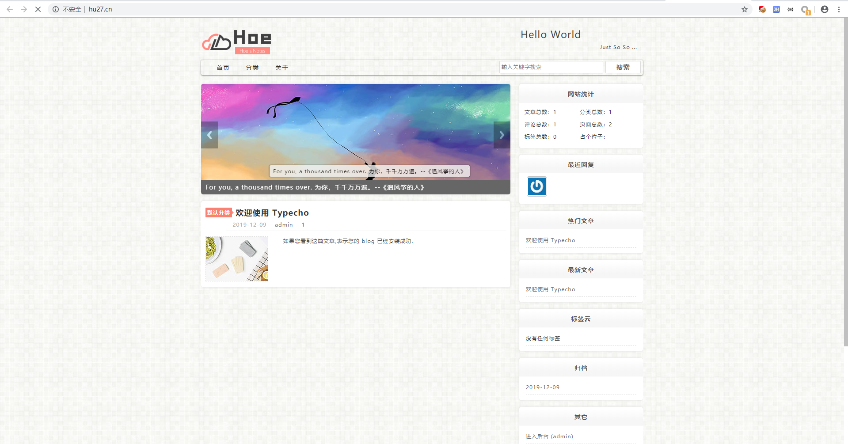The width and height of the screenshot is (848, 444).
Task: Click the blue JH extension icon
Action: [776, 9]
